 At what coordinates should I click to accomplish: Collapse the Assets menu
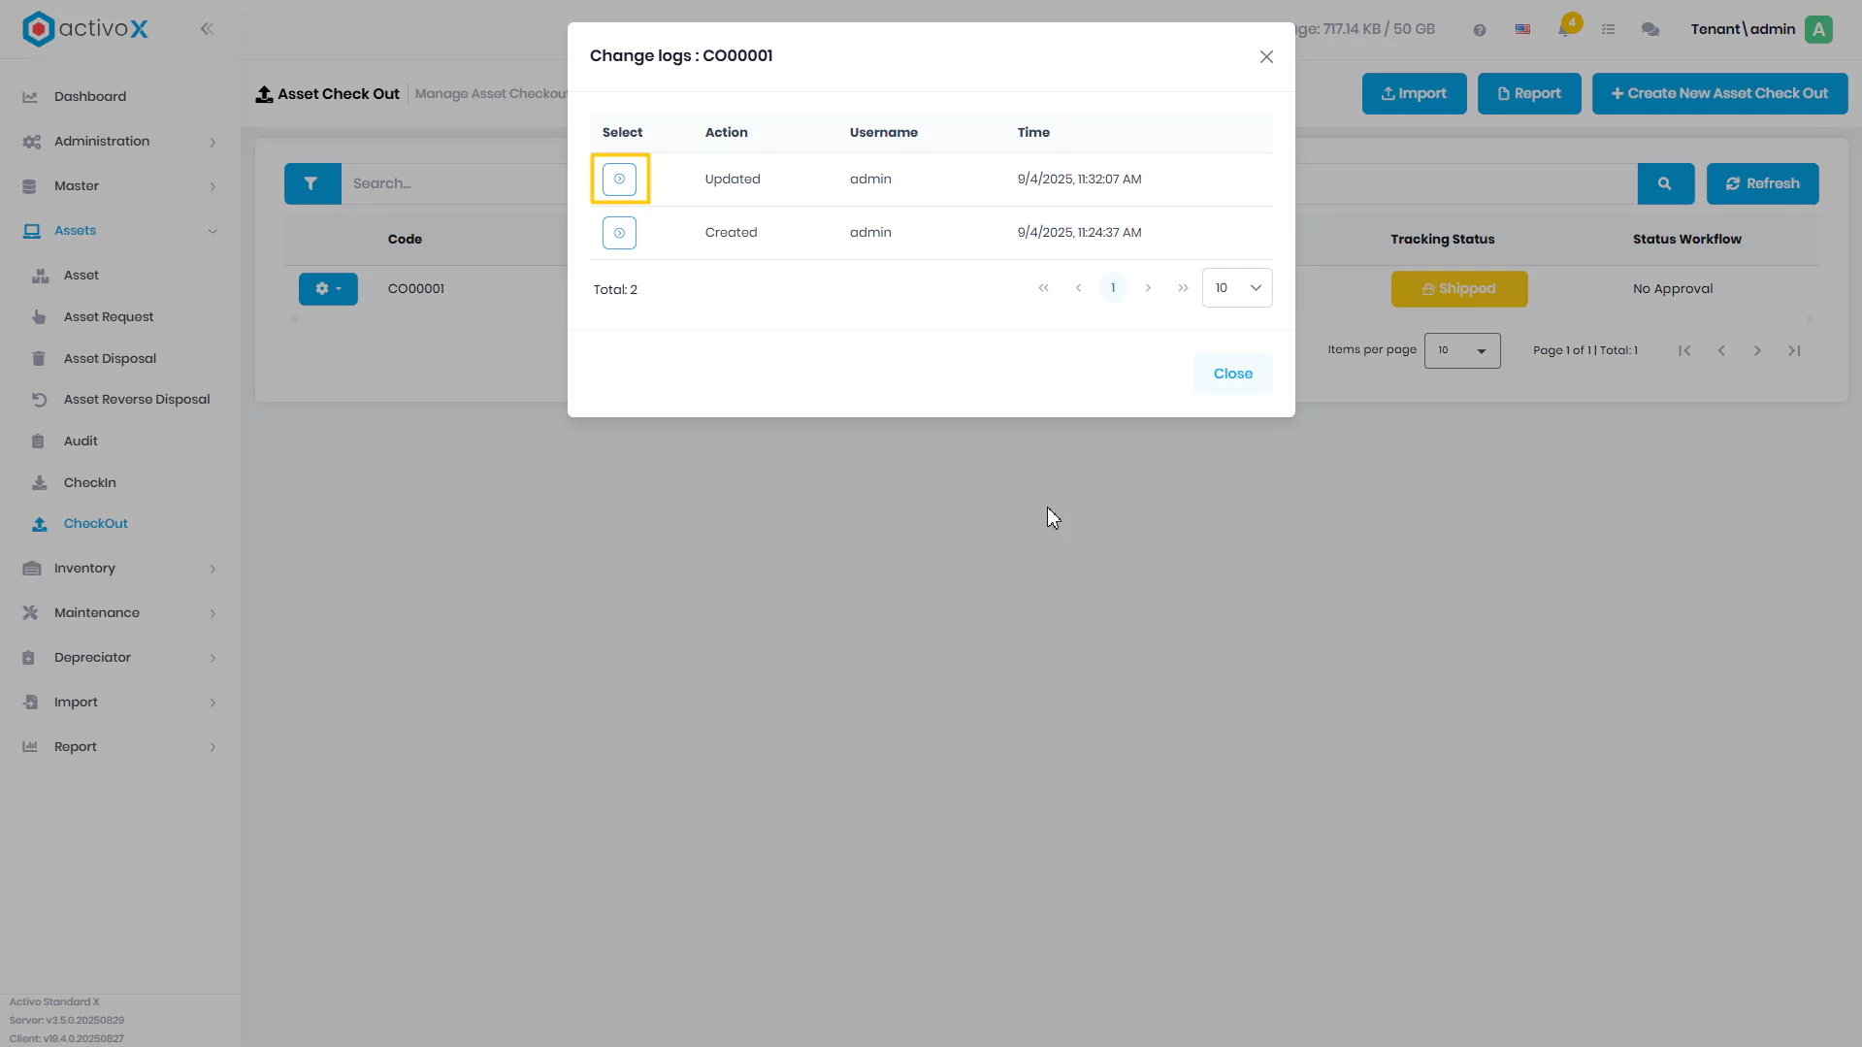point(118,231)
